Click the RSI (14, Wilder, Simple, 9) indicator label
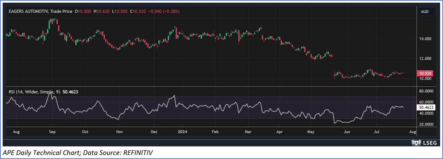 click(34, 92)
